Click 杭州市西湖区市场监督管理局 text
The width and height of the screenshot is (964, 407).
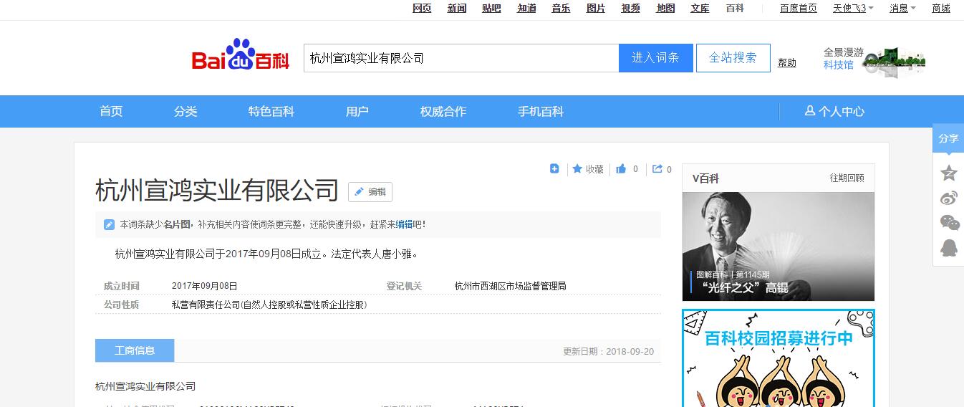[511, 286]
